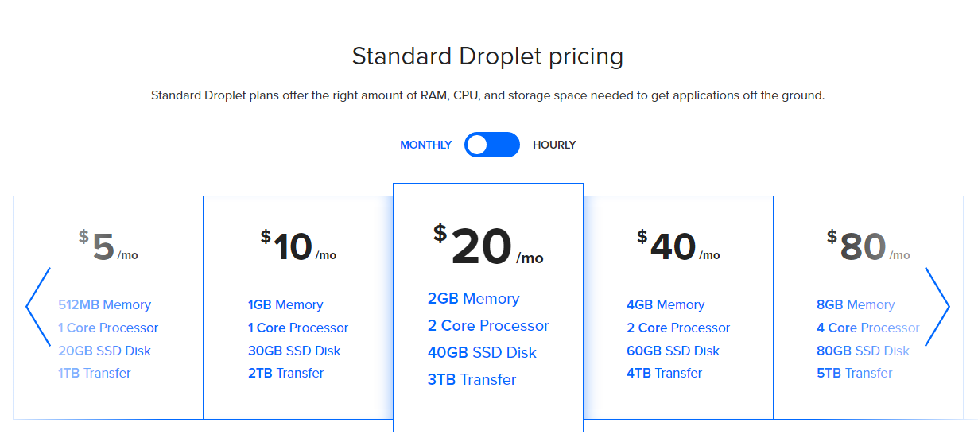Choose the $40/mo plan price

[x=677, y=247]
